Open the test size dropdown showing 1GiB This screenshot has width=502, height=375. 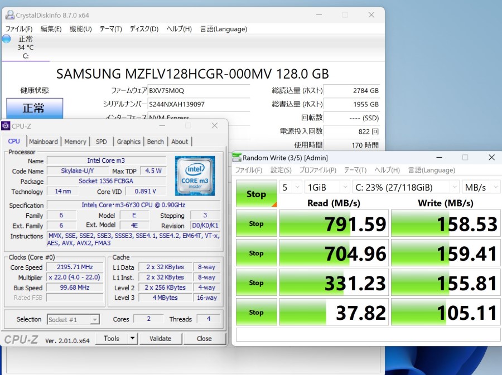327,187
